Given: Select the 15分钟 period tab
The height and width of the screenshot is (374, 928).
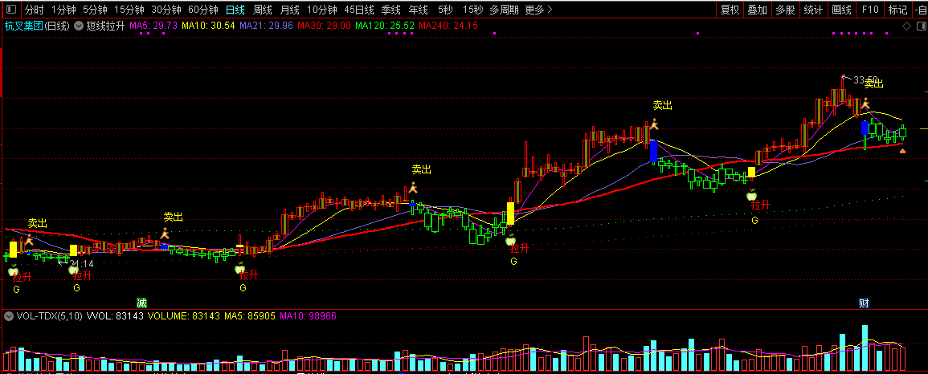Looking at the screenshot, I should click(x=129, y=10).
